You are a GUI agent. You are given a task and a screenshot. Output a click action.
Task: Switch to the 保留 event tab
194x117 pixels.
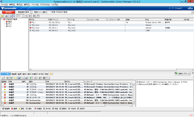pos(46,74)
